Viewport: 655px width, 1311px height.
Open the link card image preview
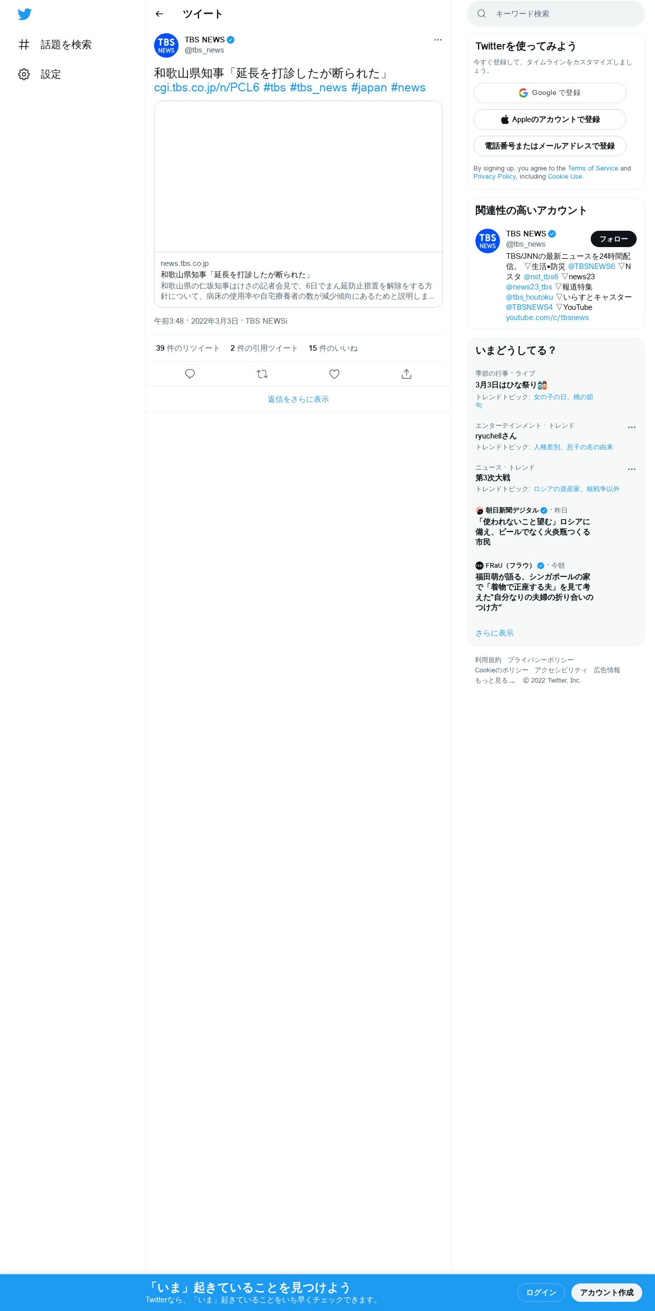pos(298,177)
